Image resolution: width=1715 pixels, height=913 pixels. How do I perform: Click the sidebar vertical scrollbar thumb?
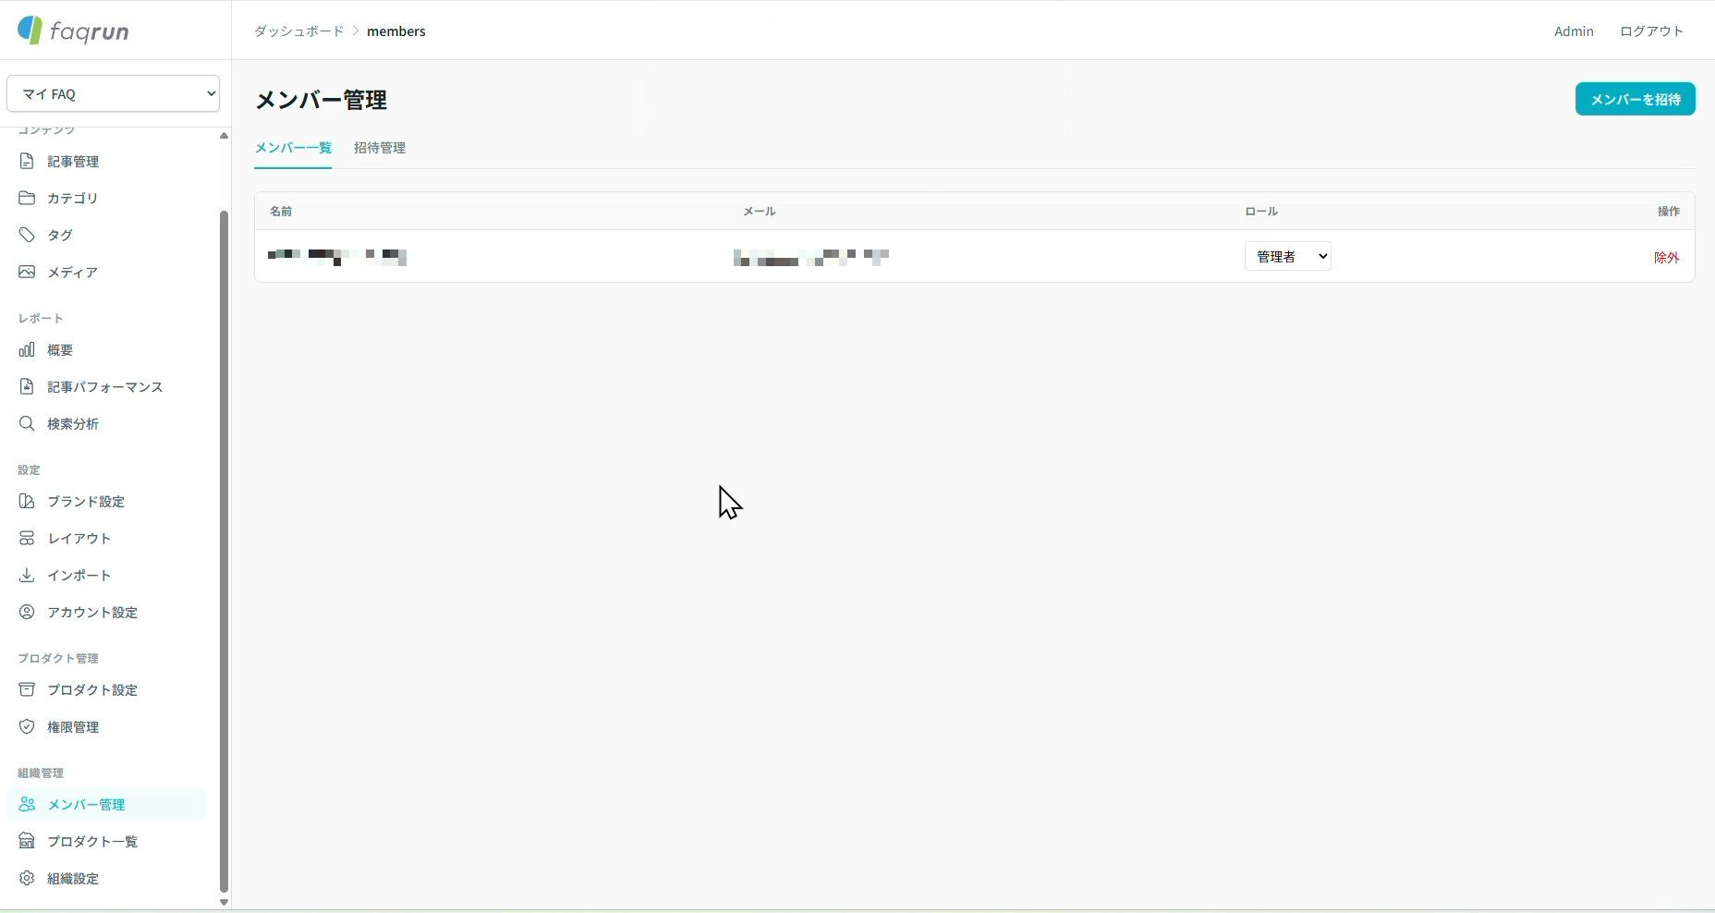coord(224,551)
